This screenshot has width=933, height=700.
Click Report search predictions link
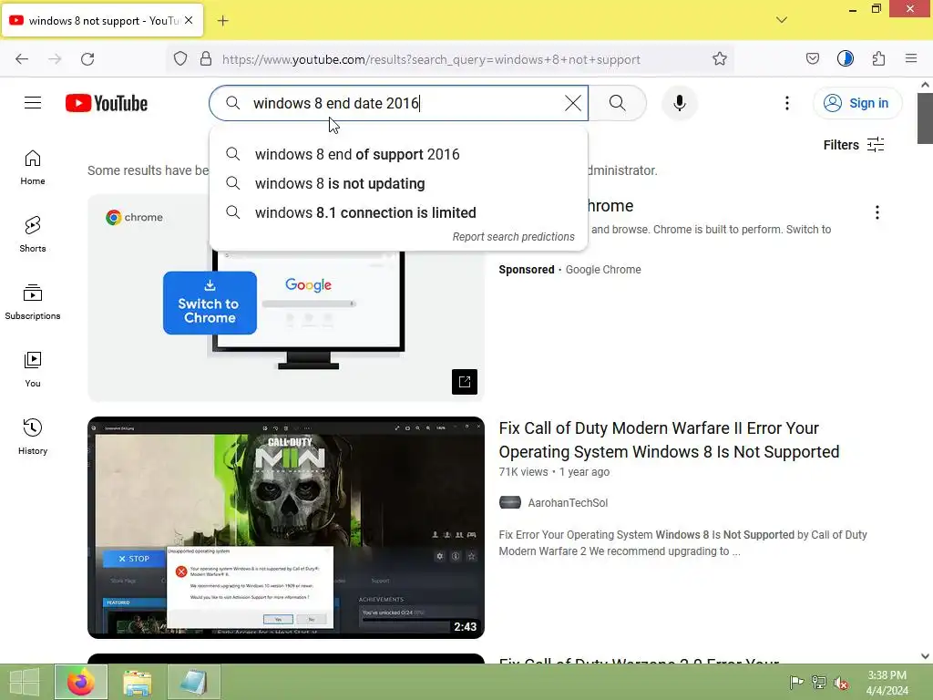coord(513,237)
